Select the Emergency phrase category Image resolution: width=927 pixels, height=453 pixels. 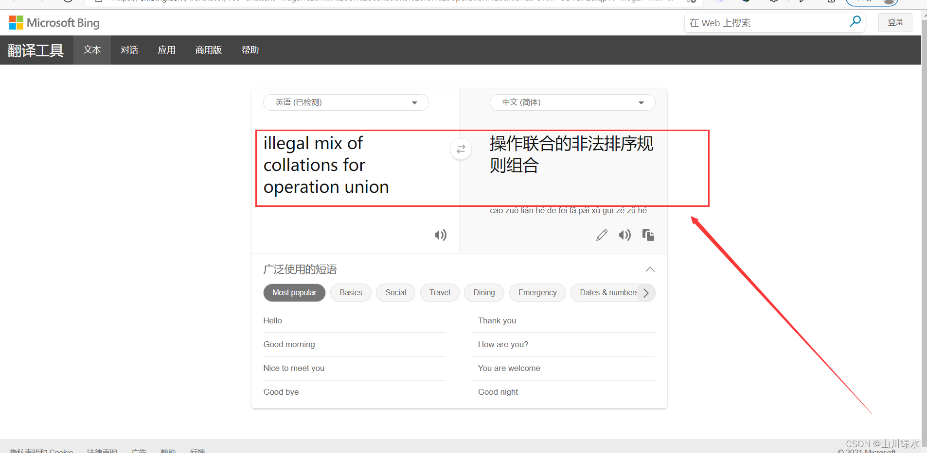[537, 293]
